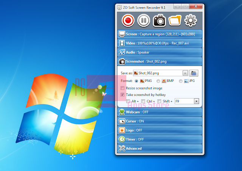Tick the Alt modifier checkbox
Screen dimensions: 242x171
(128, 101)
